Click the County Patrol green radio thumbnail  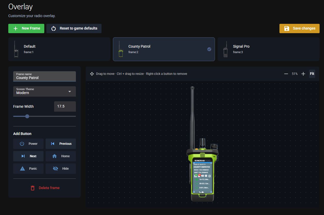pyautogui.click(x=121, y=49)
